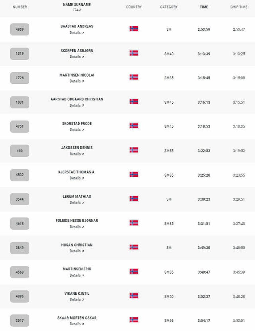Click bib number 400 badge
This screenshot has width=255, height=331.
point(20,151)
